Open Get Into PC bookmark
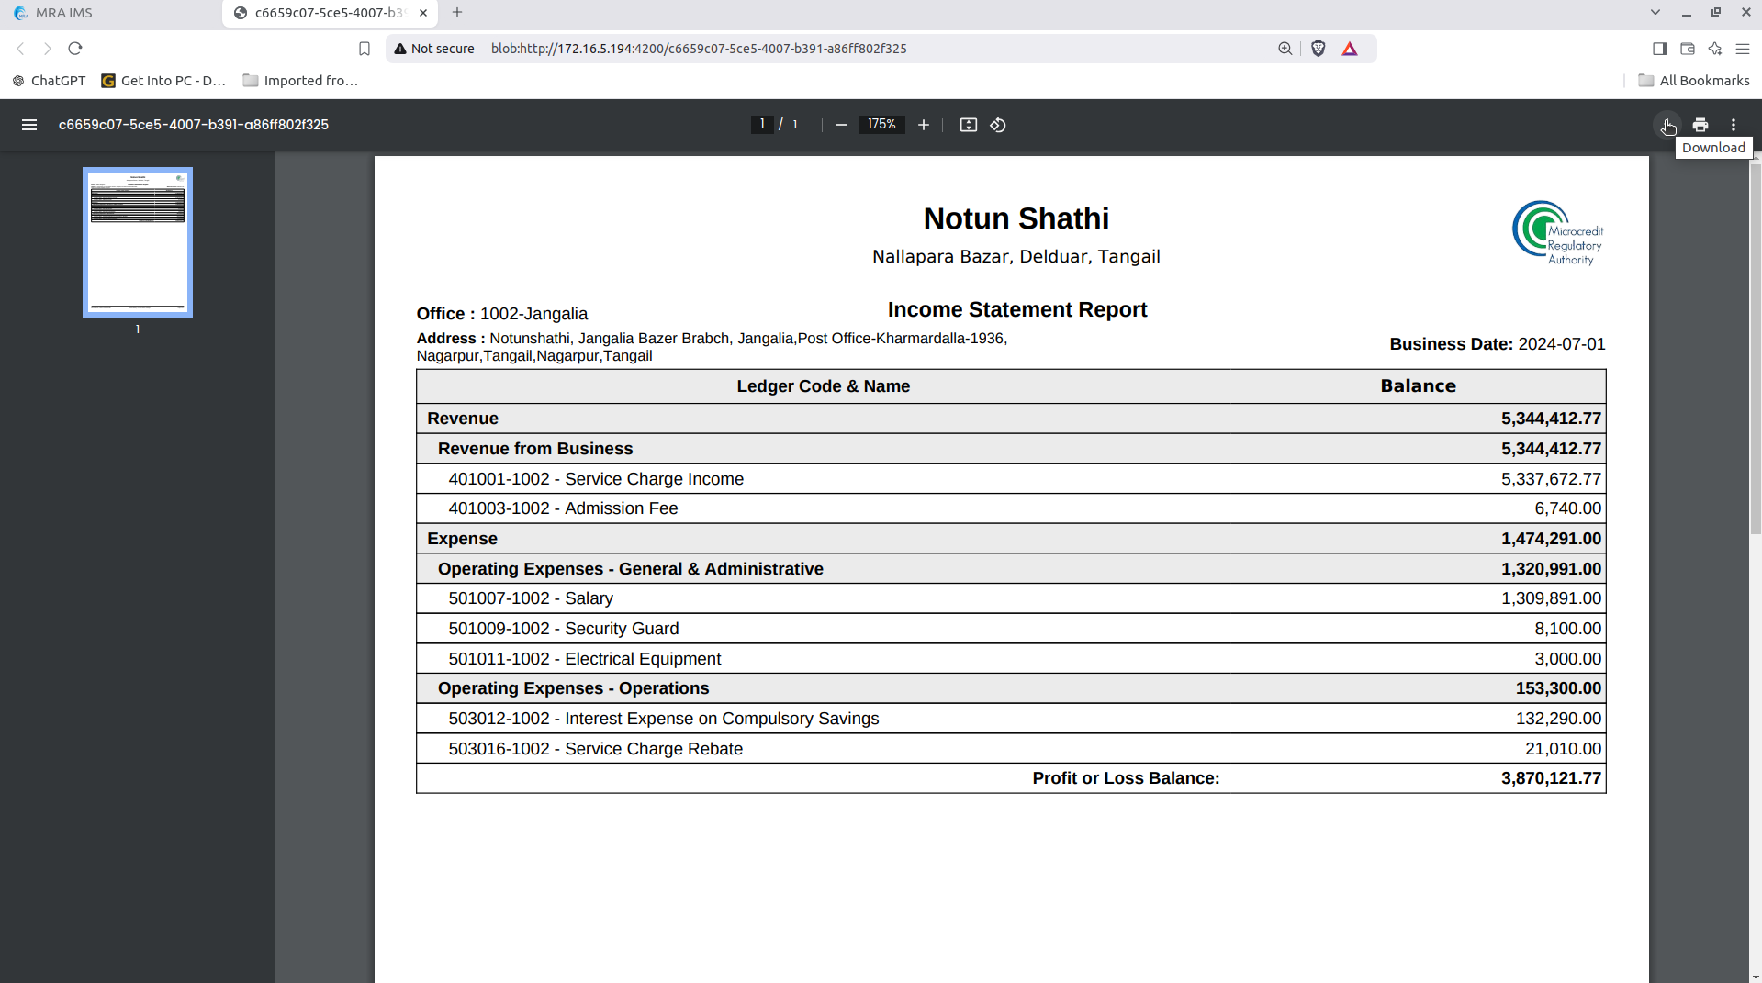 pos(163,81)
